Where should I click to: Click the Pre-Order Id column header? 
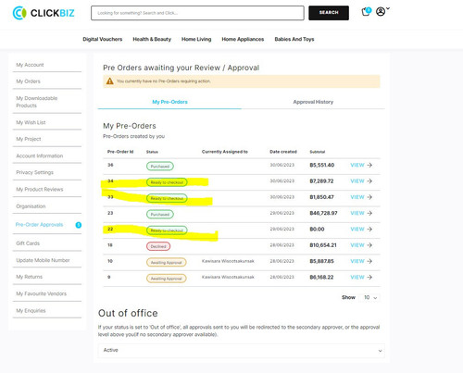[120, 152]
